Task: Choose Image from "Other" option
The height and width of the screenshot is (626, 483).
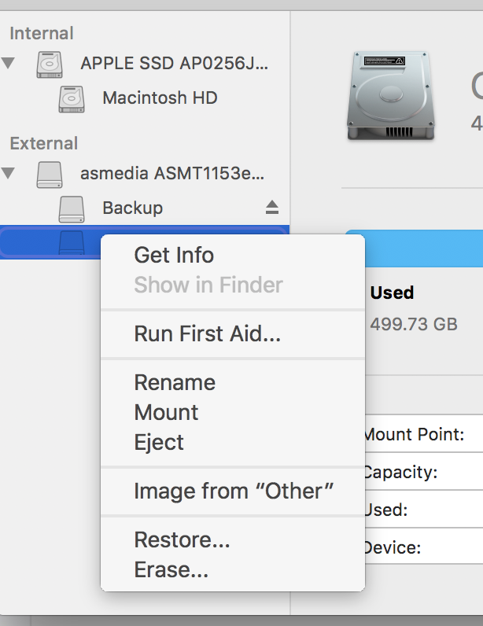Action: click(234, 491)
